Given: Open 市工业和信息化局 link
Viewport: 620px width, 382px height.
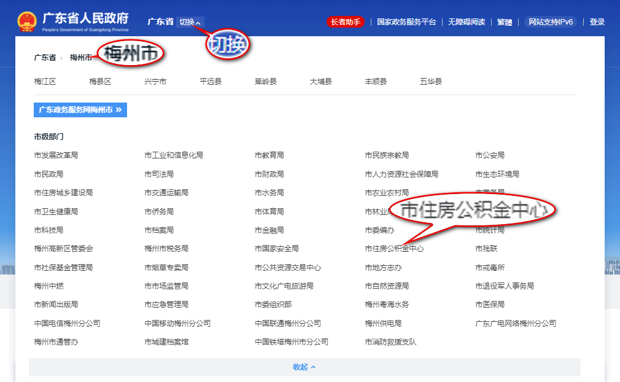Looking at the screenshot, I should 174,155.
